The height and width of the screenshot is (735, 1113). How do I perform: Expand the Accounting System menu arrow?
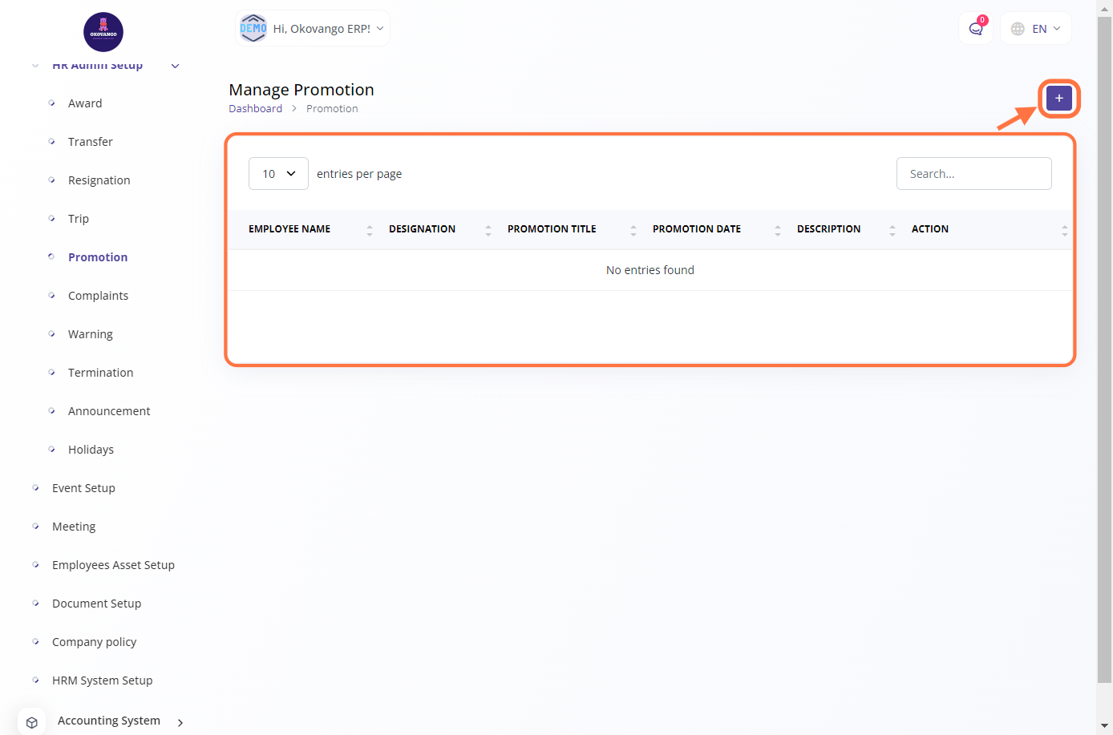(x=180, y=722)
